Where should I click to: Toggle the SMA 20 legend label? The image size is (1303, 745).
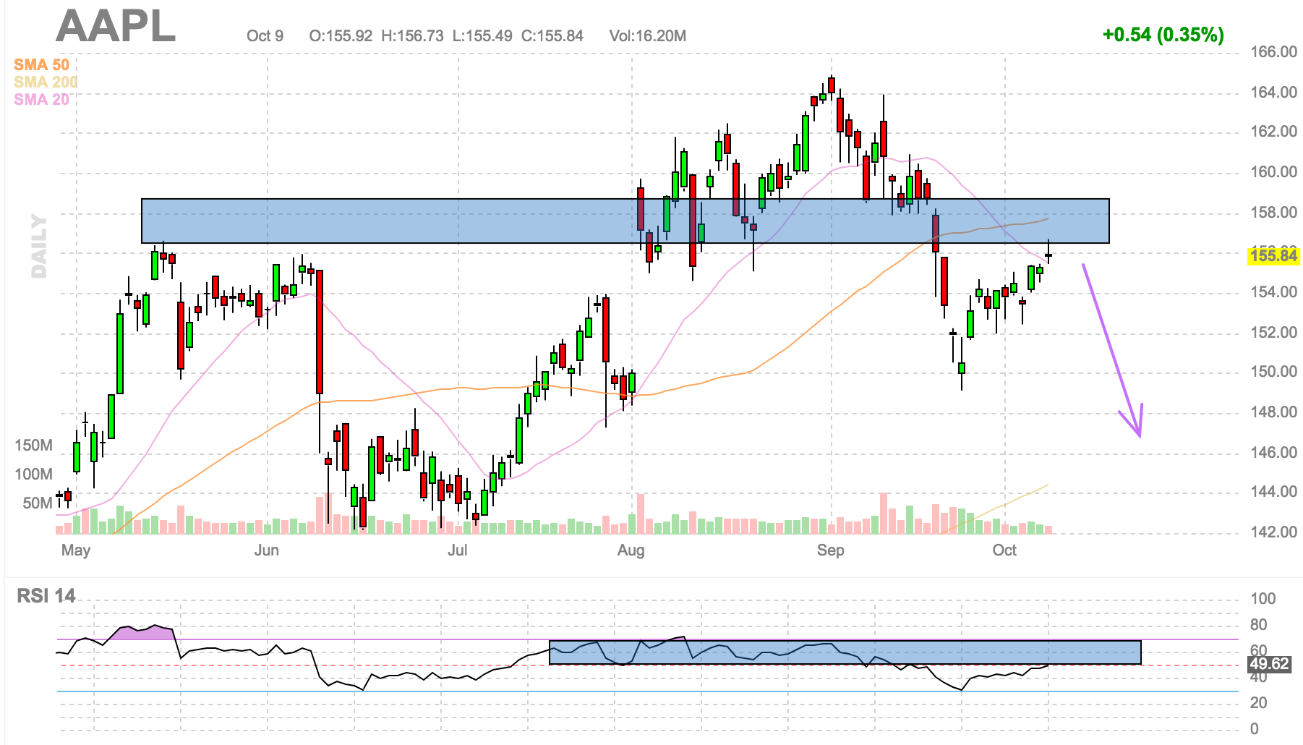point(41,100)
